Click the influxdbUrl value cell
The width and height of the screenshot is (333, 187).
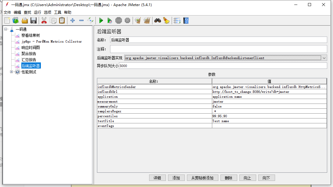click(269, 92)
